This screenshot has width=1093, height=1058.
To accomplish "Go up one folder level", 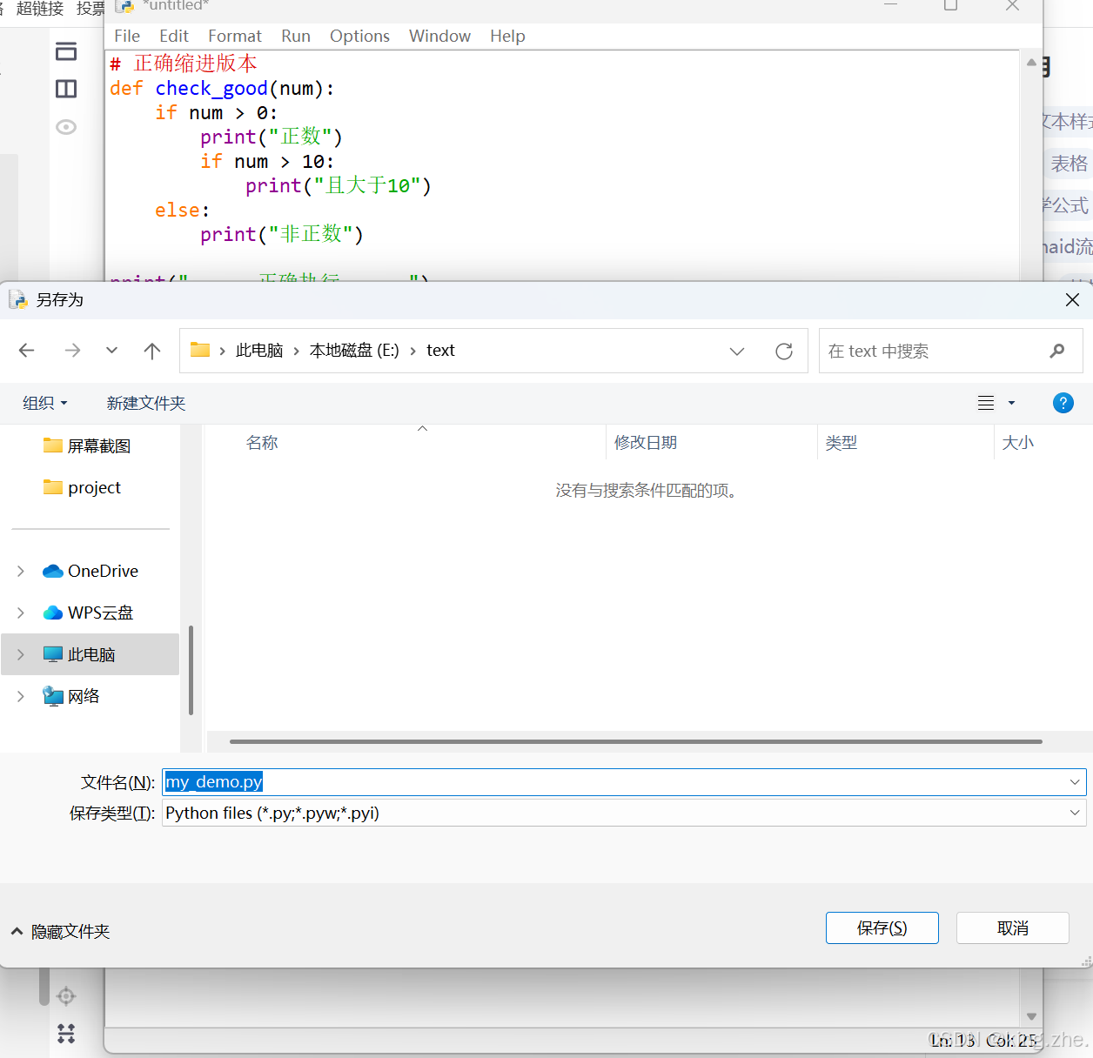I will coord(152,351).
